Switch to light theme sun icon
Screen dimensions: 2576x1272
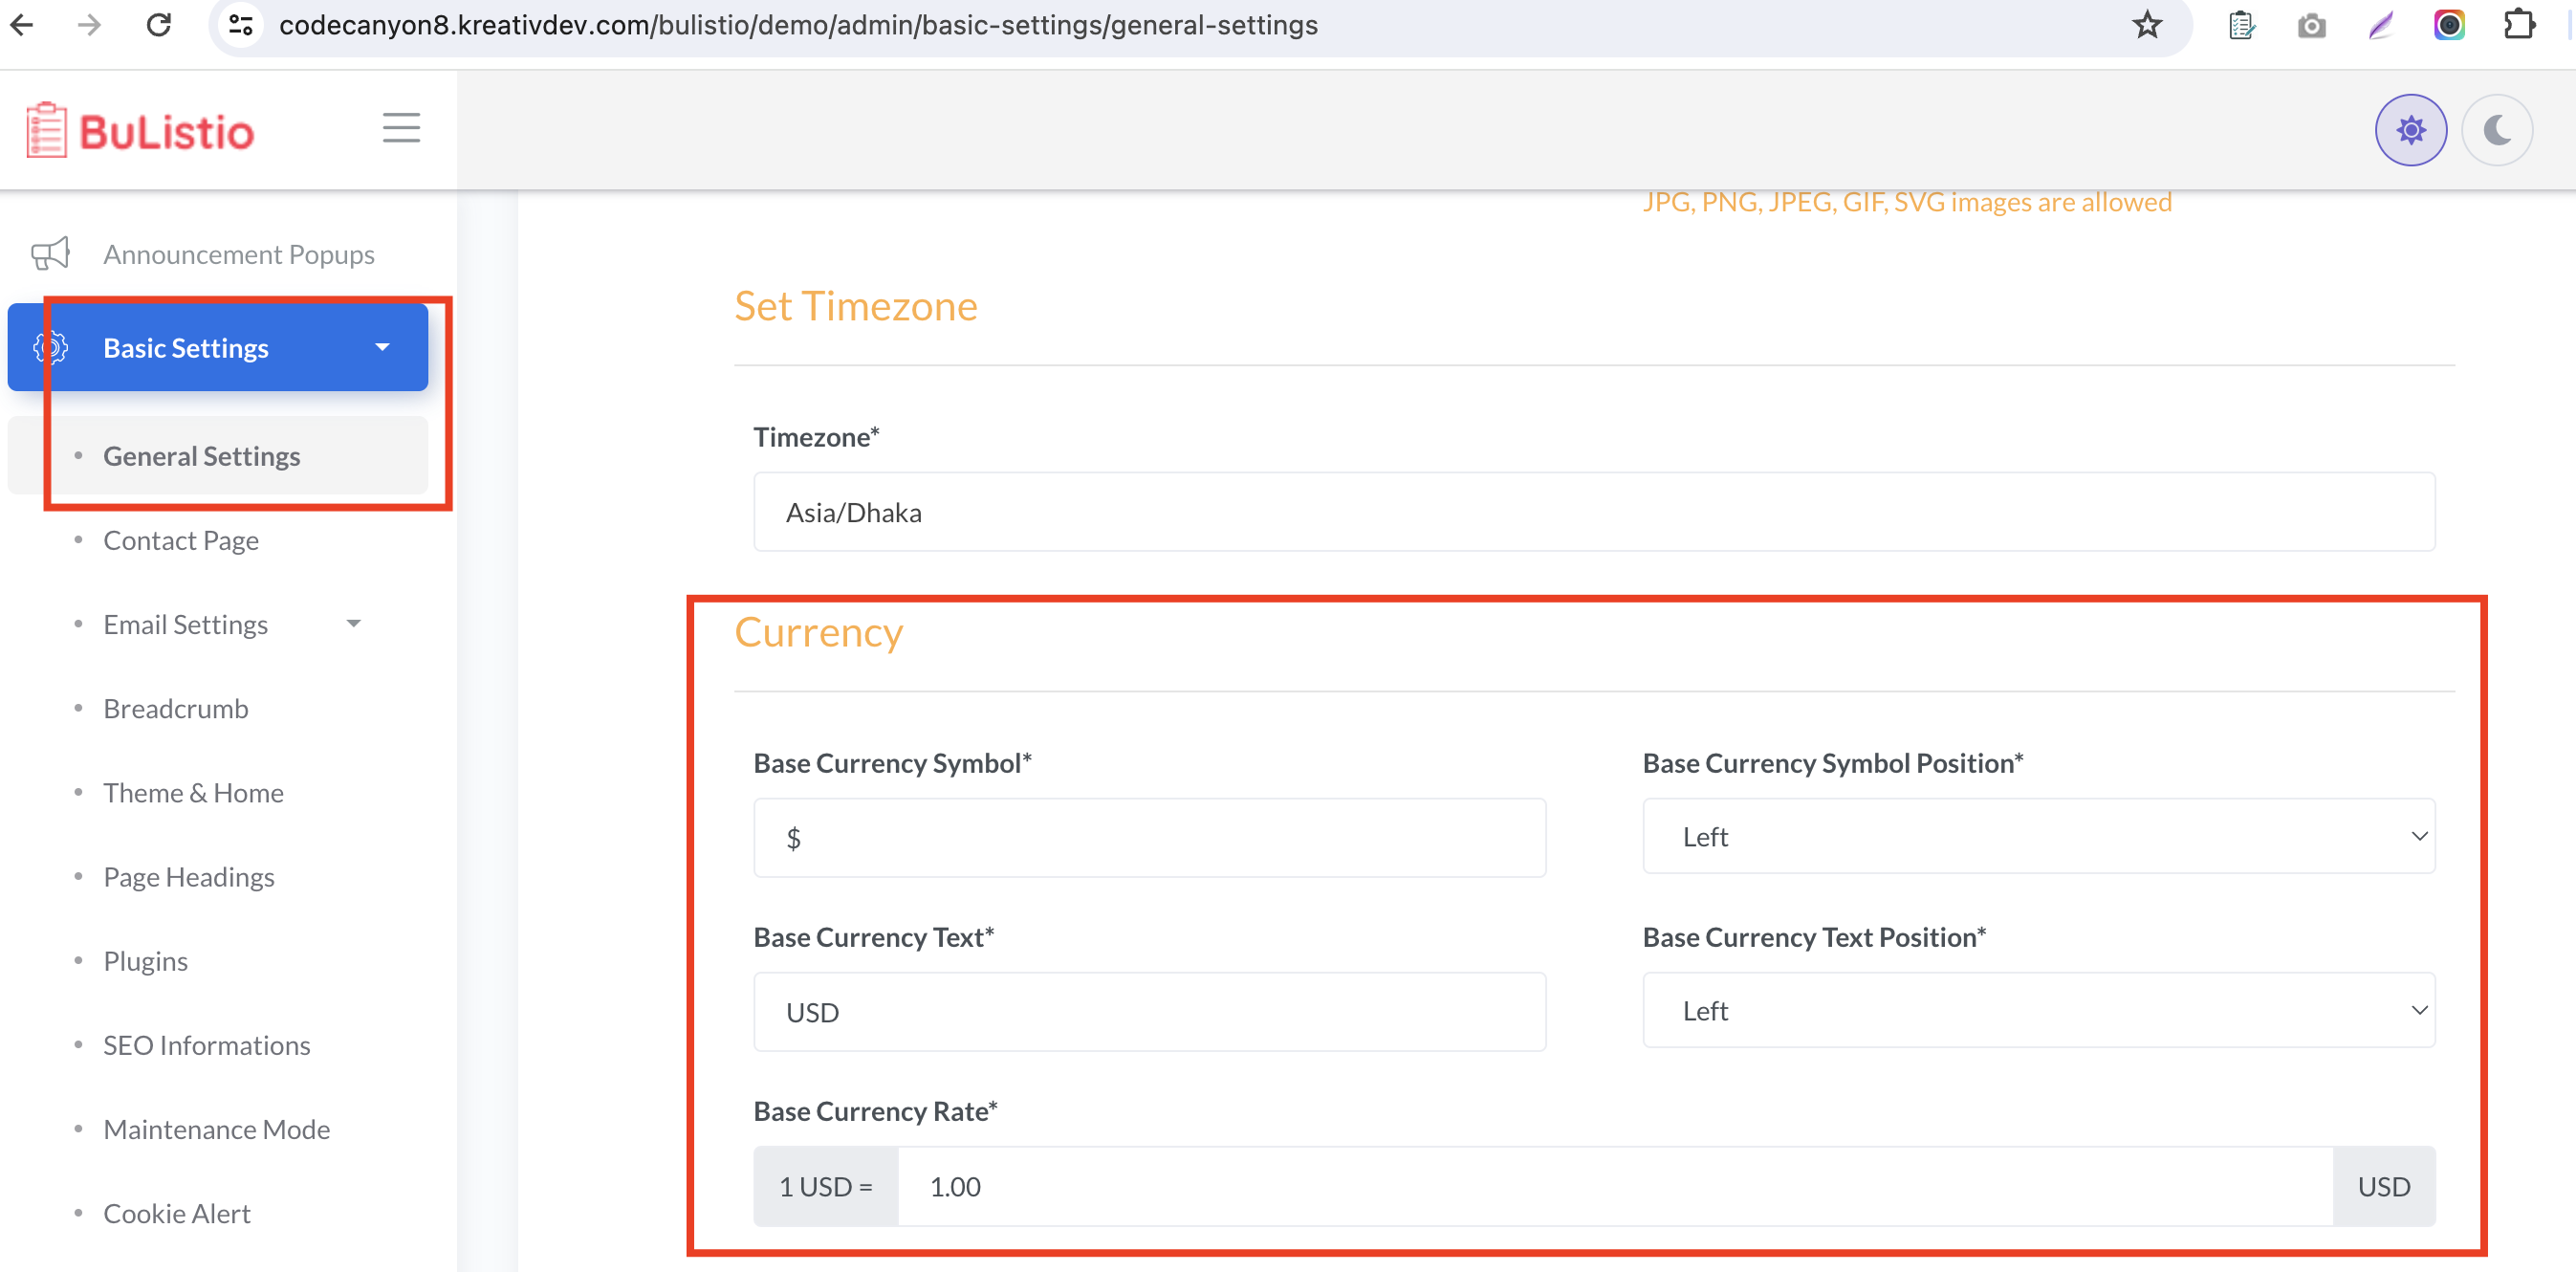[2410, 130]
